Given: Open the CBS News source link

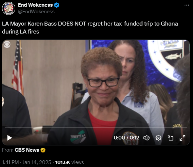Looking at the screenshot, I should tap(27, 150).
